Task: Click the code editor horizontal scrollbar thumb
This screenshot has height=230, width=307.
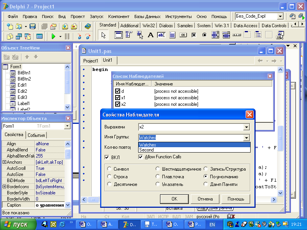Action: click(93, 199)
